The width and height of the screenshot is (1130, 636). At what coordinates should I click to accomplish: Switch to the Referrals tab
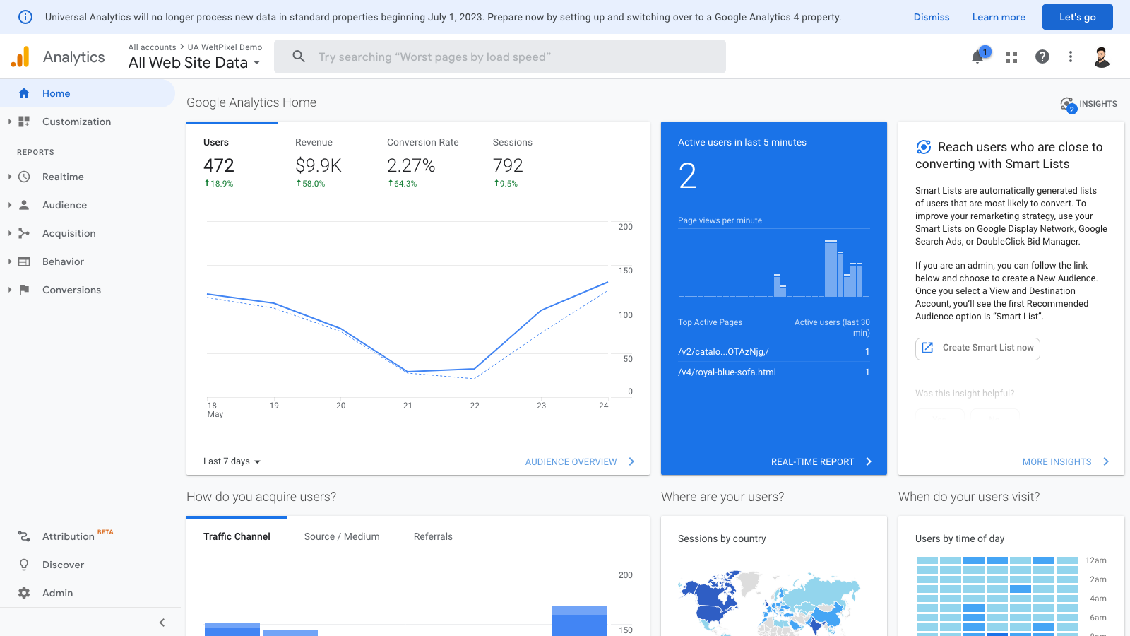point(433,536)
